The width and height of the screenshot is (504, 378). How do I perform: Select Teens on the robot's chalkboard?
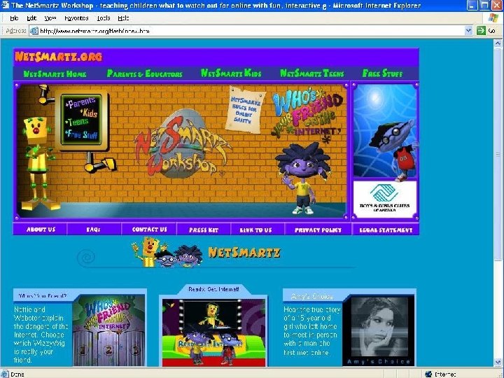point(76,122)
